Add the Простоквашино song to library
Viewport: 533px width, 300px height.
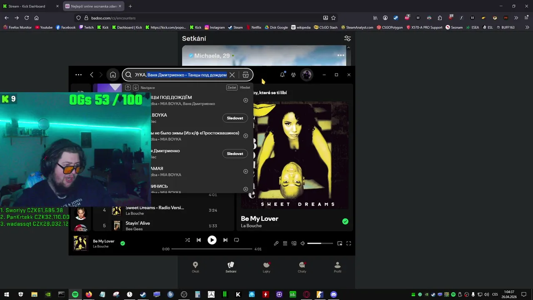tap(245, 136)
